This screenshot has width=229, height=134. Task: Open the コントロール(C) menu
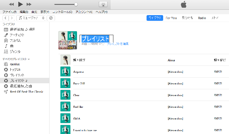click(x=62, y=12)
